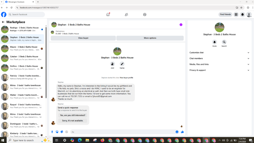The width and height of the screenshot is (254, 143).
Task: Expand the Privacy & support section
Action: (x=219, y=70)
